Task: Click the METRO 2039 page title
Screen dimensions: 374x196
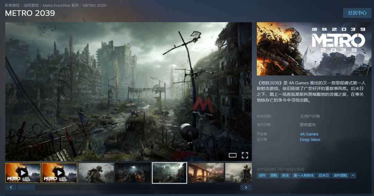Action: pos(30,13)
